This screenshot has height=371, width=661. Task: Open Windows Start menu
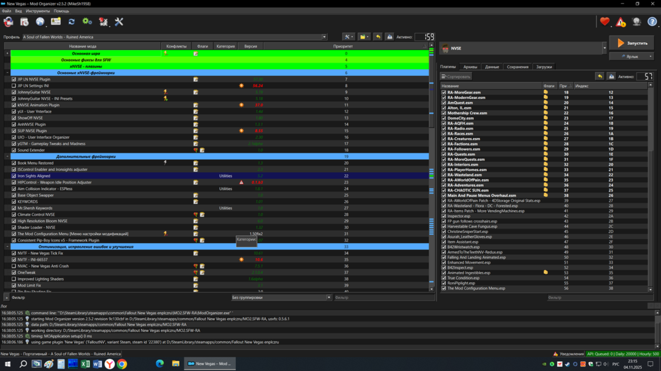pos(7,364)
